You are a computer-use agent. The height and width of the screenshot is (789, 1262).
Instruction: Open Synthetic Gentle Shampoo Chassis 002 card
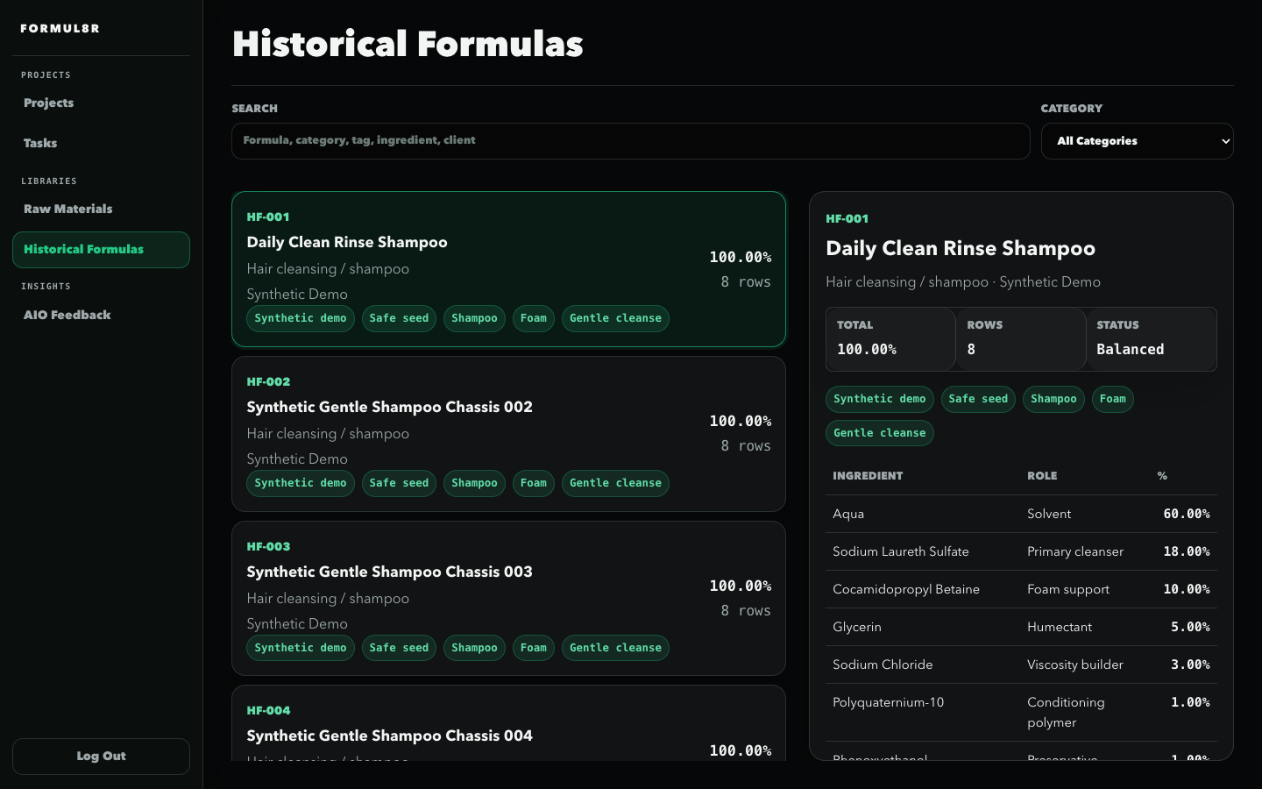pos(508,434)
